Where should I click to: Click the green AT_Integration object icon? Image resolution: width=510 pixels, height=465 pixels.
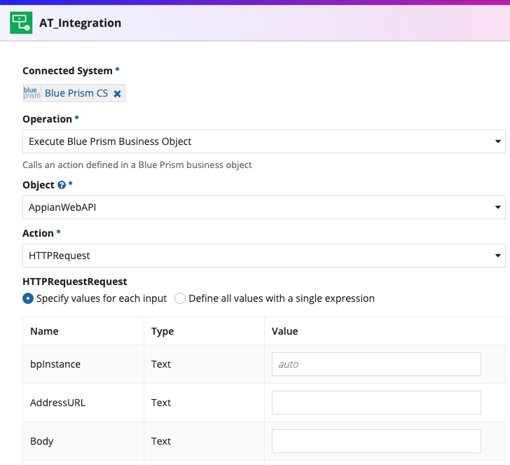coord(21,23)
